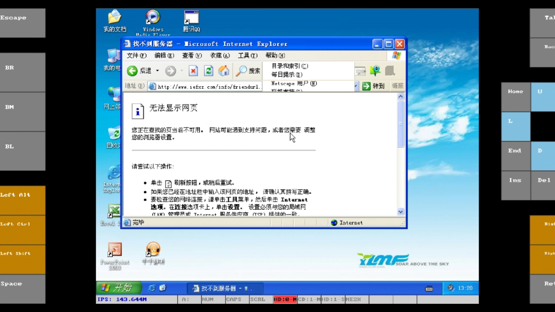The image size is (555, 312).
Task: Click the NUM indicator in the emulator status bar
Action: [208, 299]
